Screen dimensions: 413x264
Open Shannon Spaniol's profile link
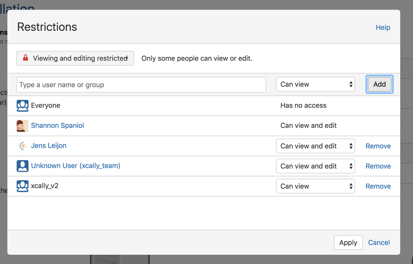pos(57,125)
